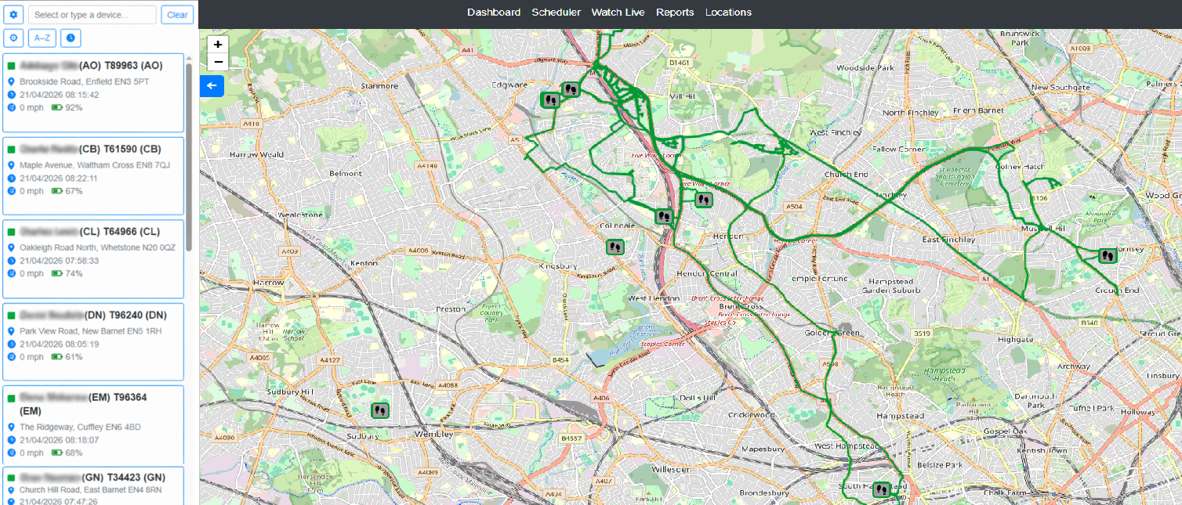The width and height of the screenshot is (1182, 505).
Task: Open the Dashboard menu item
Action: (x=494, y=13)
